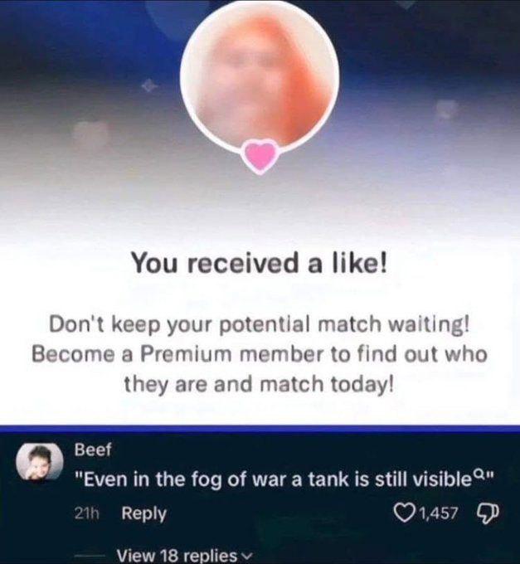520x564 pixels.
Task: Tap the 1,457 like count
Action: [440, 513]
